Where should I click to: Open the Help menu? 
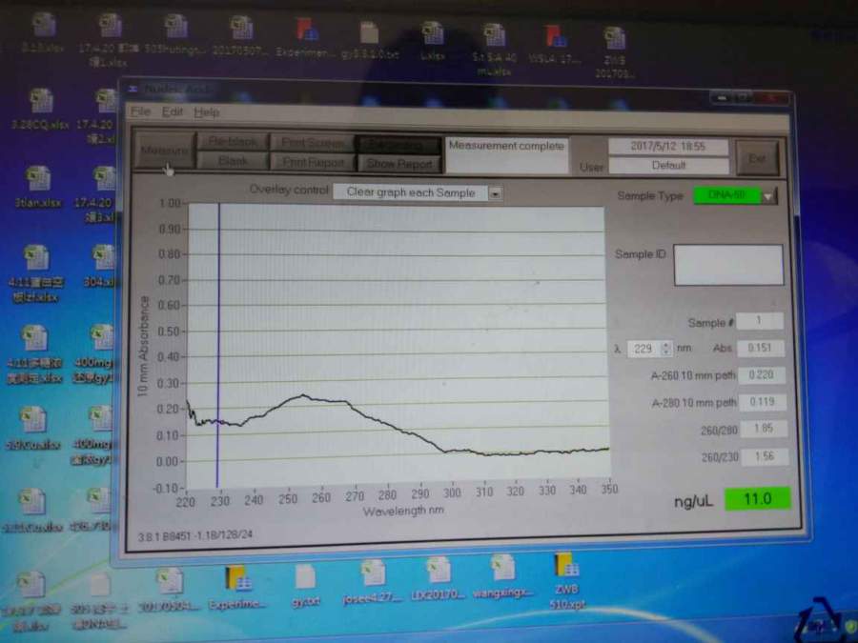coord(206,112)
